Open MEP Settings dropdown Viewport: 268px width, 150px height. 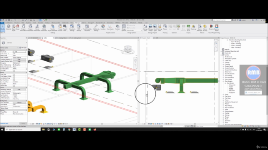pos(79,28)
